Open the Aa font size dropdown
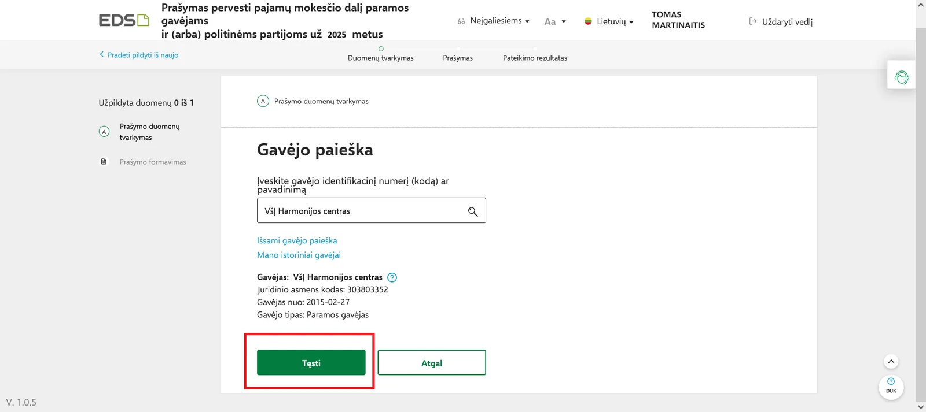Screen dimensions: 926x412 [555, 21]
